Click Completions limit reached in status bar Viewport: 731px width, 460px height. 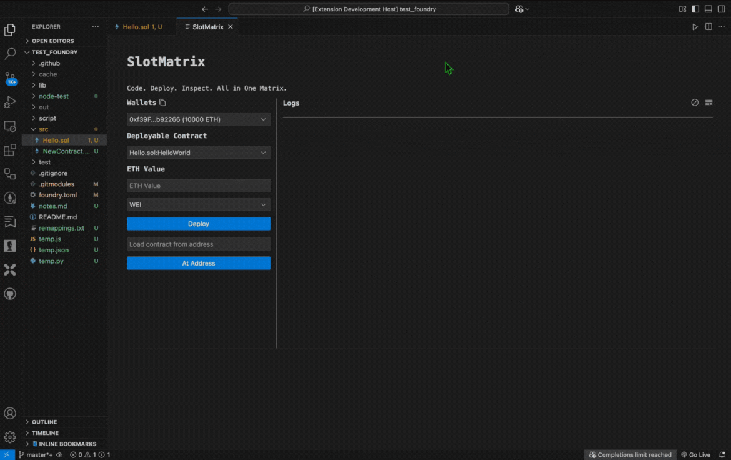[630, 455]
